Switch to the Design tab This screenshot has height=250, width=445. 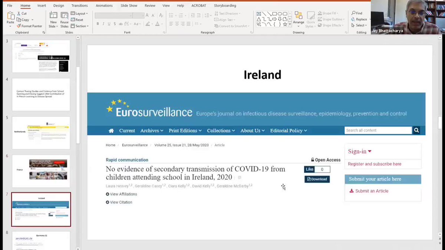[59, 6]
